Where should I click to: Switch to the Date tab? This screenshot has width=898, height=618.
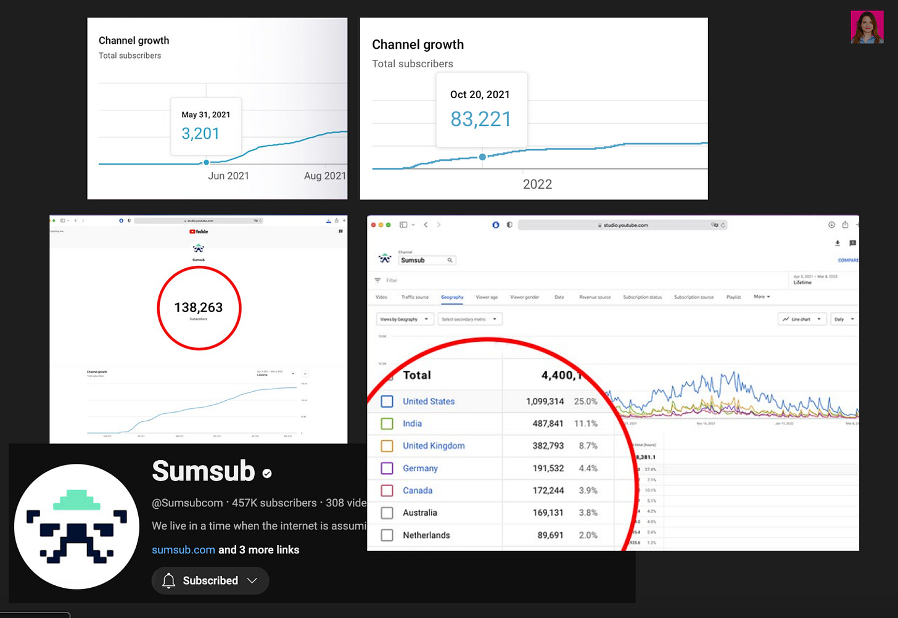click(x=559, y=297)
